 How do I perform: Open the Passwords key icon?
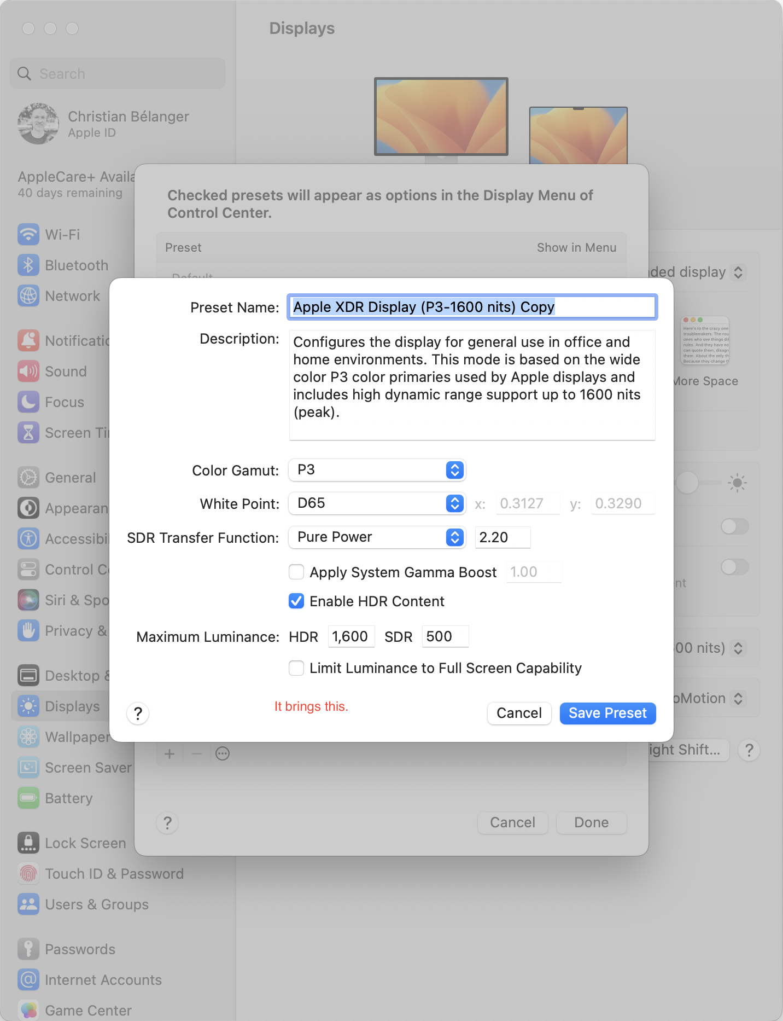pos(28,949)
